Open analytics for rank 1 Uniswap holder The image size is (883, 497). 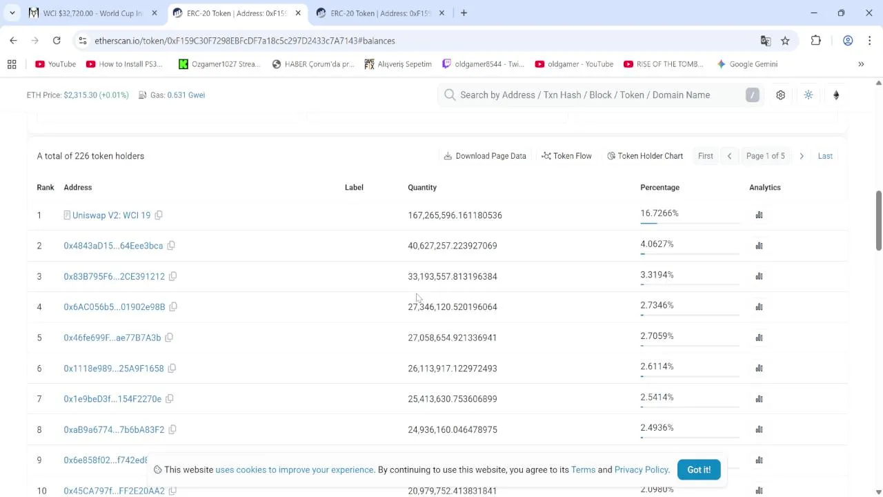pos(759,215)
